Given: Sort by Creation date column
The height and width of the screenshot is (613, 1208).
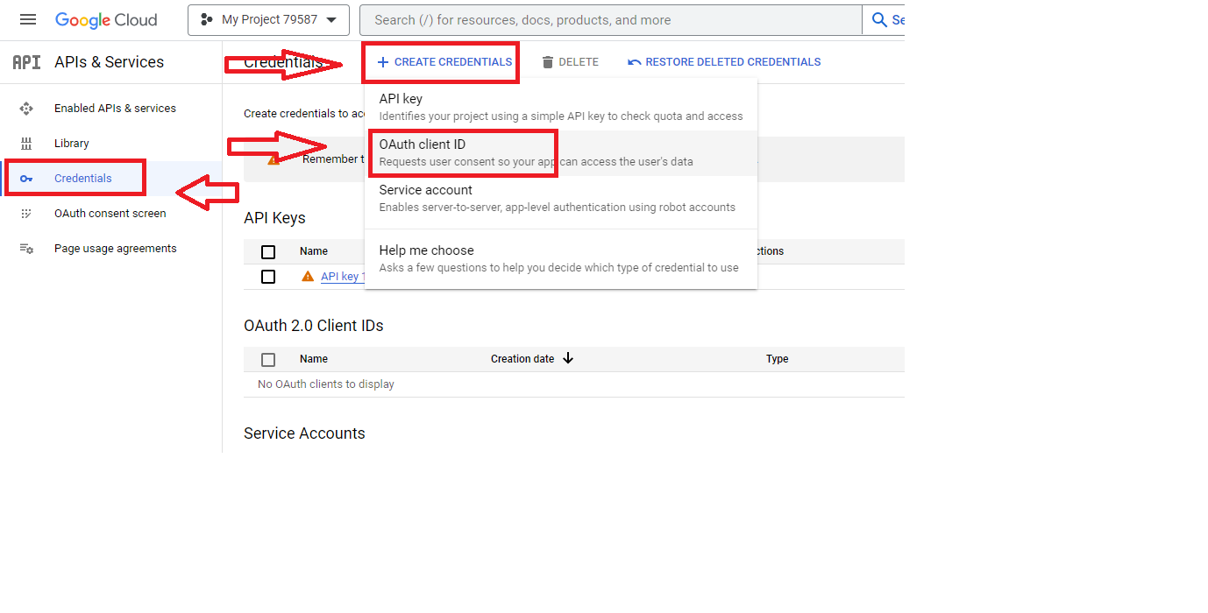Looking at the screenshot, I should [x=522, y=359].
